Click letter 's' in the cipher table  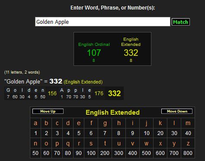pyautogui.click(x=91, y=143)
